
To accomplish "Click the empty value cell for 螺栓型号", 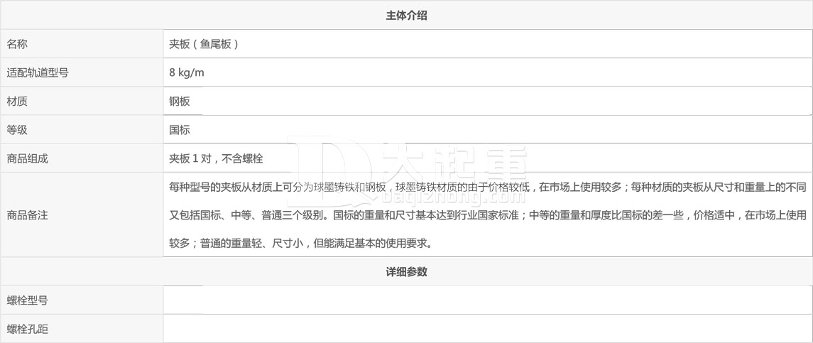I will [x=487, y=300].
